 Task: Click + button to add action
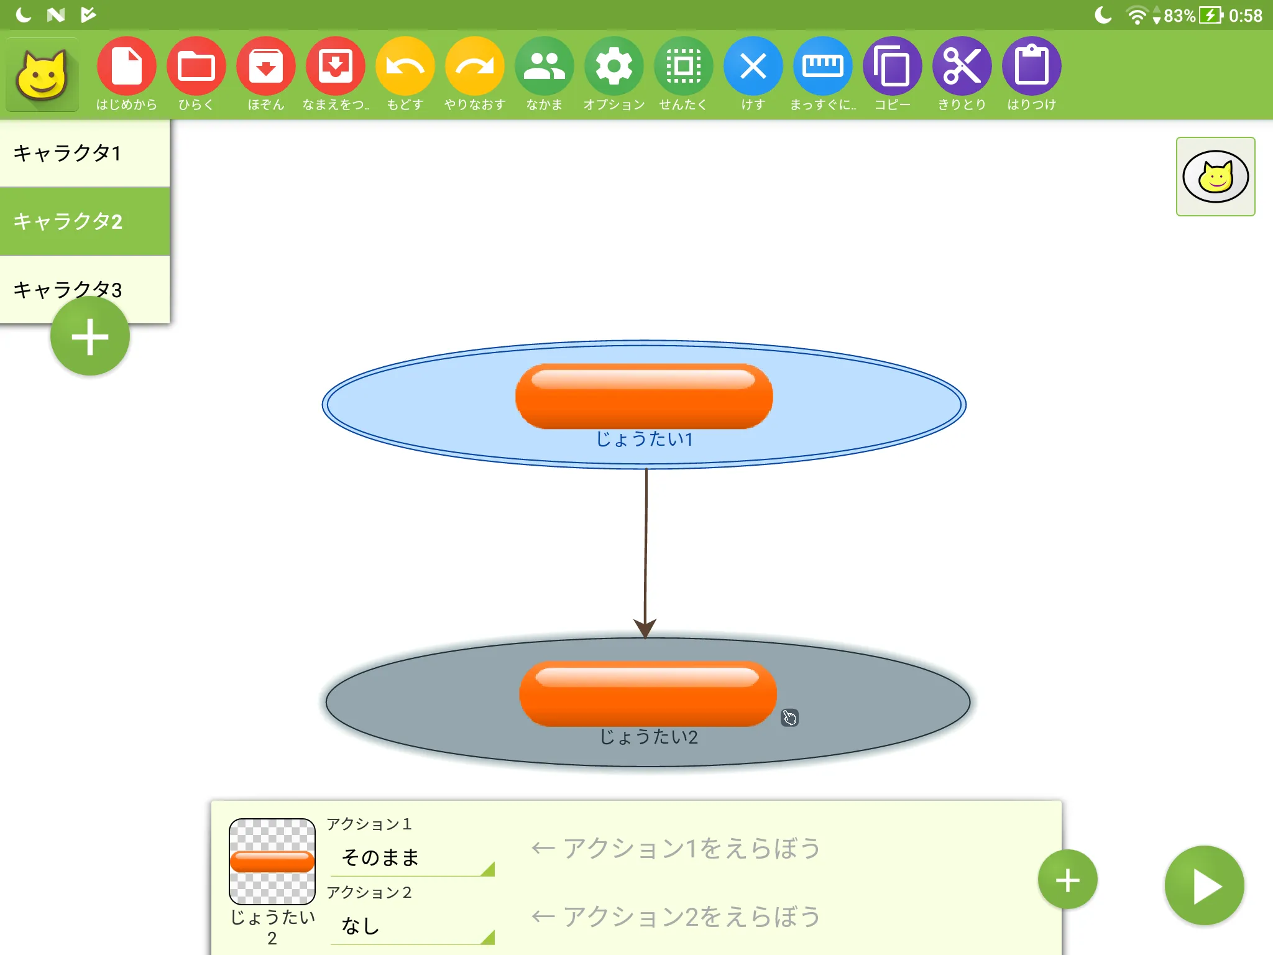1067,879
